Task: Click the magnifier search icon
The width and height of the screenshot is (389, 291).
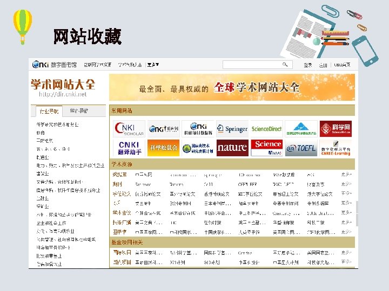Action: click(x=285, y=65)
